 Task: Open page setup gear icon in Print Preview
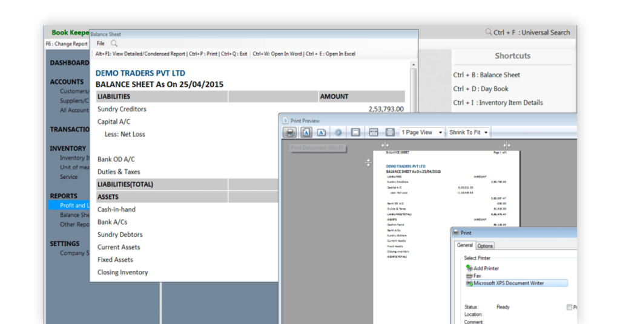tap(338, 132)
